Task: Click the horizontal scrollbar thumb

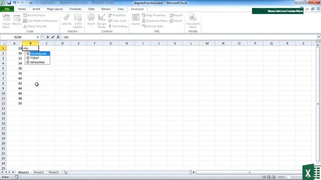Action: pos(249,172)
